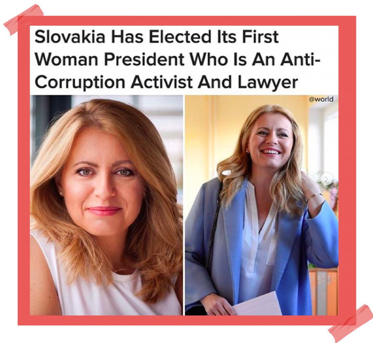Click the @world handle watermark

321,99
